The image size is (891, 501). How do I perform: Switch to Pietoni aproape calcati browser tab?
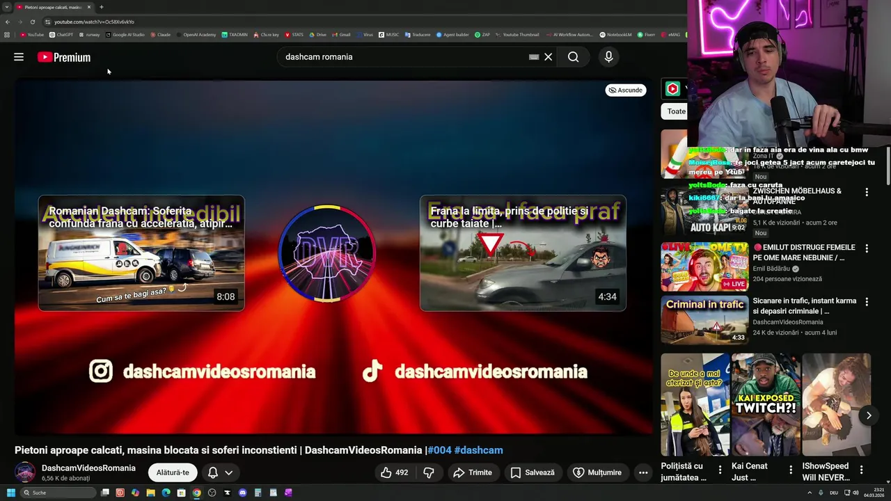click(54, 7)
